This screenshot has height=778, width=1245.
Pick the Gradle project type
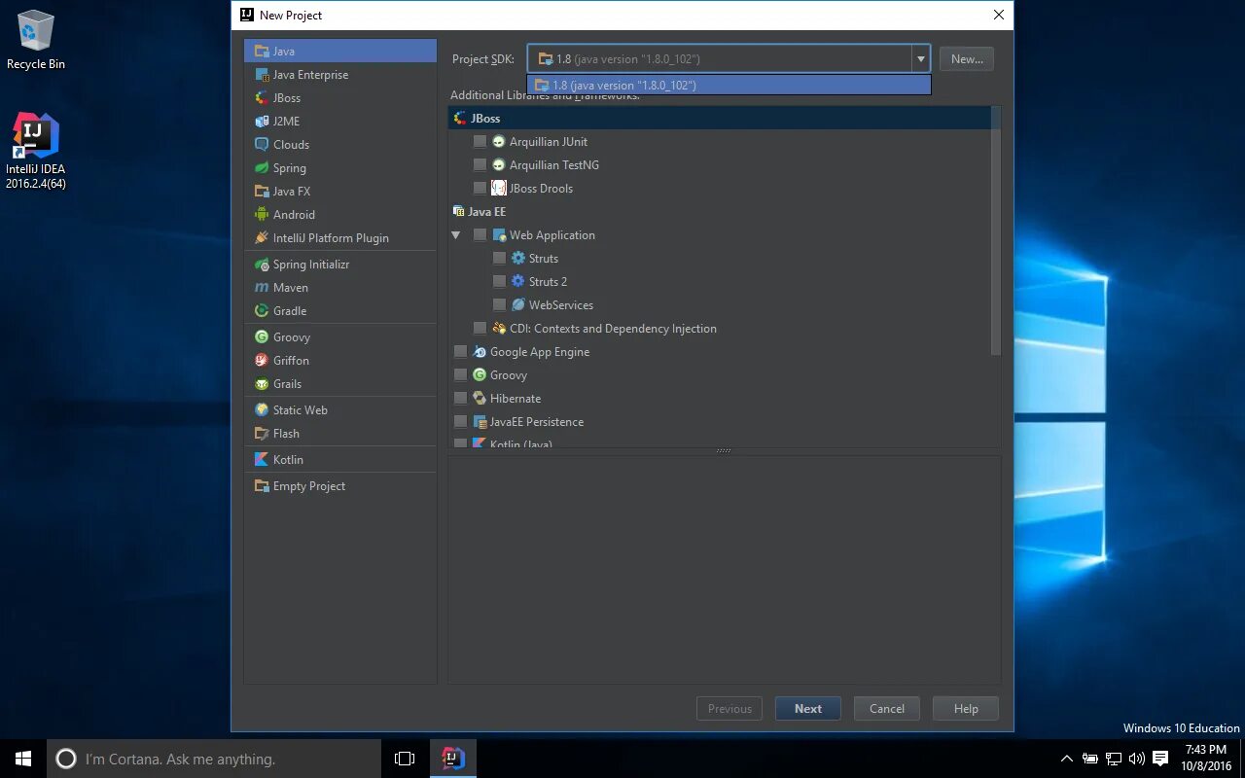340,310
